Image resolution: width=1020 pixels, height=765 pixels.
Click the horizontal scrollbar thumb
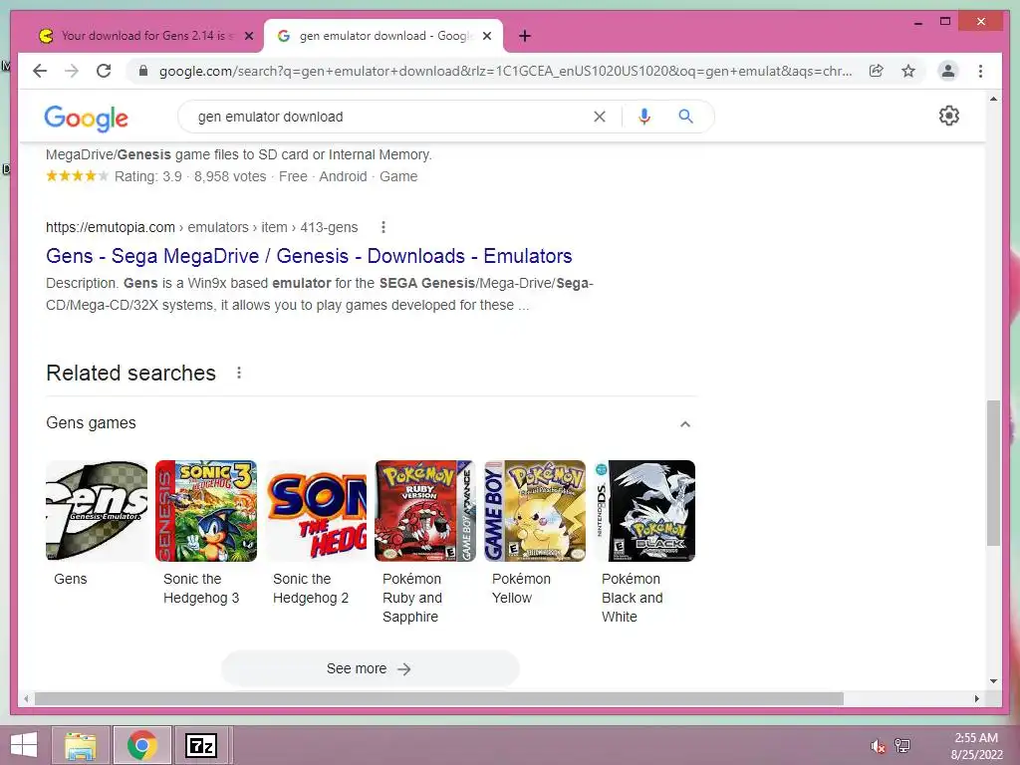point(439,698)
